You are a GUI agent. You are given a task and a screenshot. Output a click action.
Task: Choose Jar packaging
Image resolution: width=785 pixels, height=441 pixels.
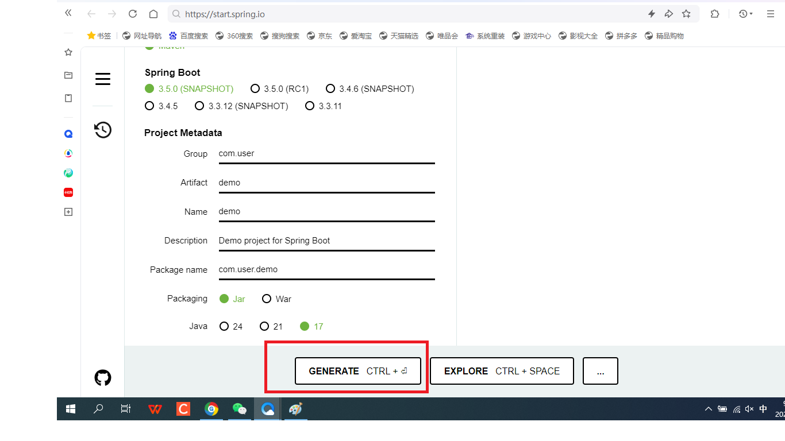click(232, 299)
